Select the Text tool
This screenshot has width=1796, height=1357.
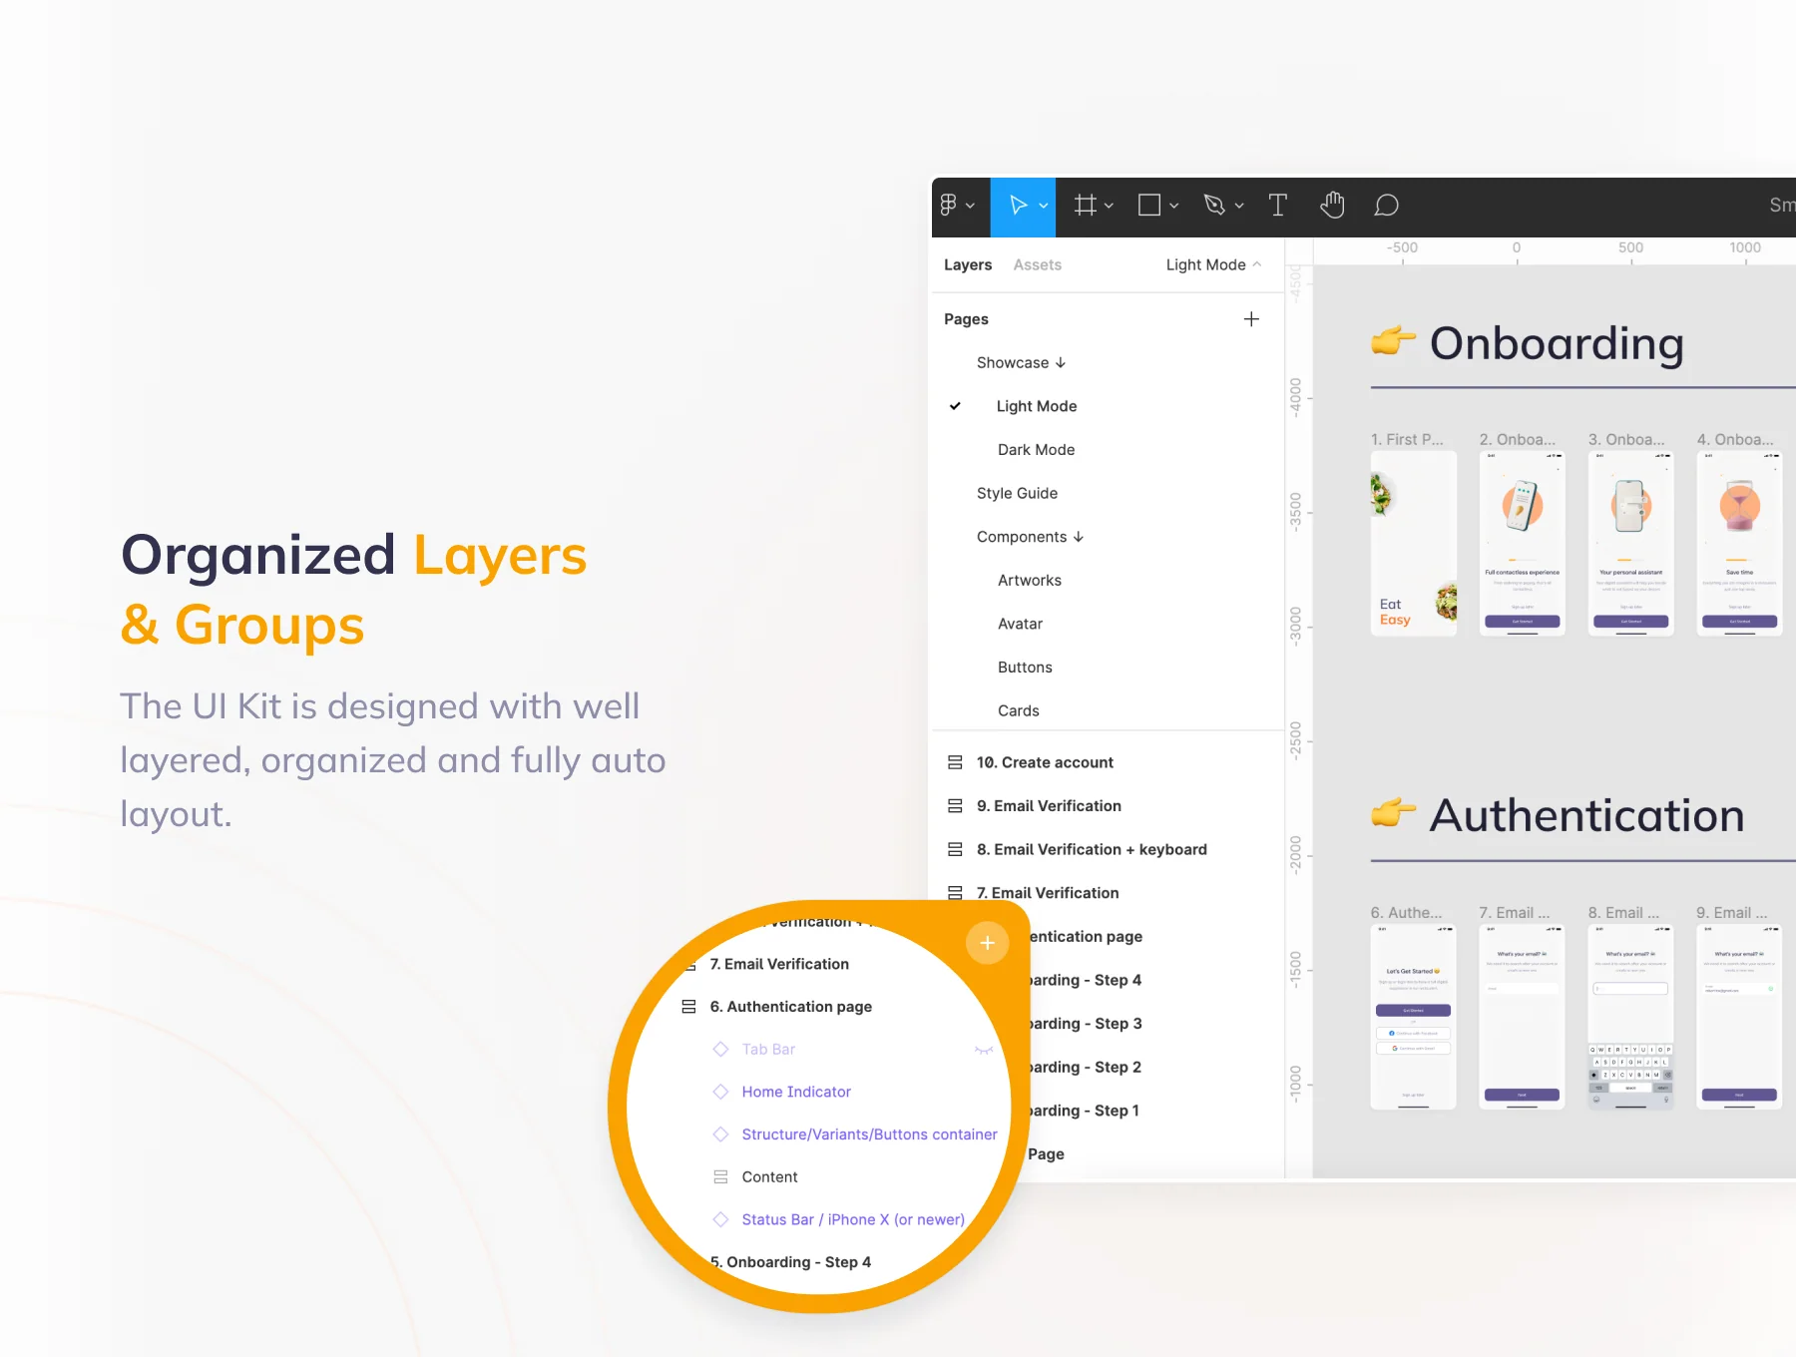1277,206
